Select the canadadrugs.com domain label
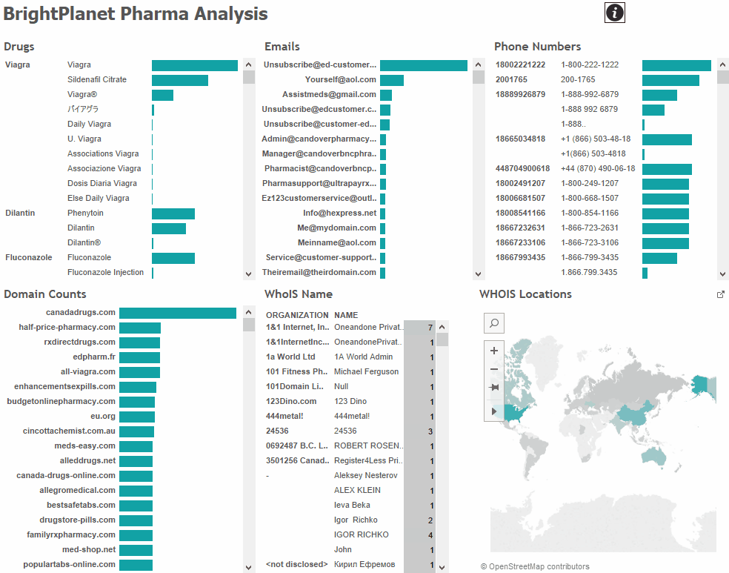 pos(81,313)
